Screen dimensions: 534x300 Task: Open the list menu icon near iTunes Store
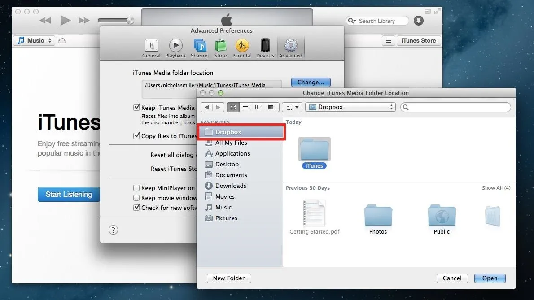pyautogui.click(x=388, y=41)
